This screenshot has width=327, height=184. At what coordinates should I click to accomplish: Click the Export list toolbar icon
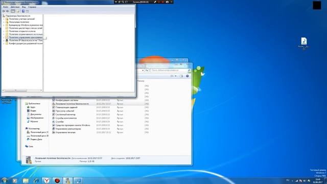(18, 11)
